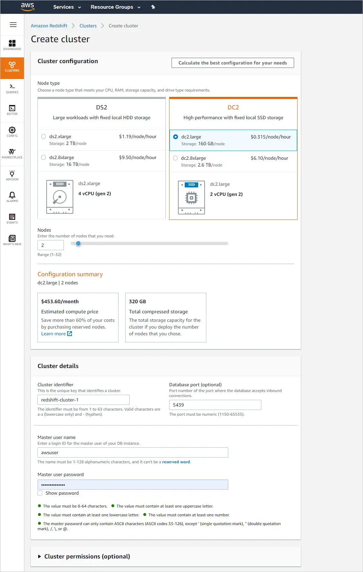Viewport: 363px width, 572px height.
Task: Open the Advisor lightbulb icon
Action: coord(12,175)
